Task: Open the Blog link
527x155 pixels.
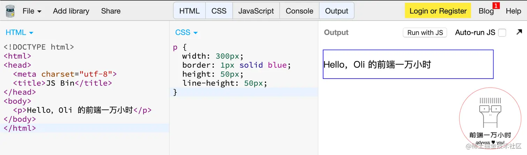Action: tap(486, 11)
